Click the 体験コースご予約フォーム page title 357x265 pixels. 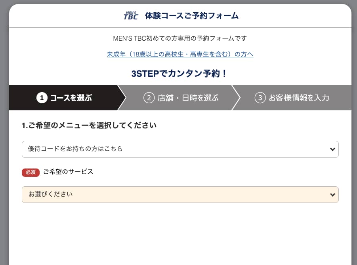coord(192,16)
